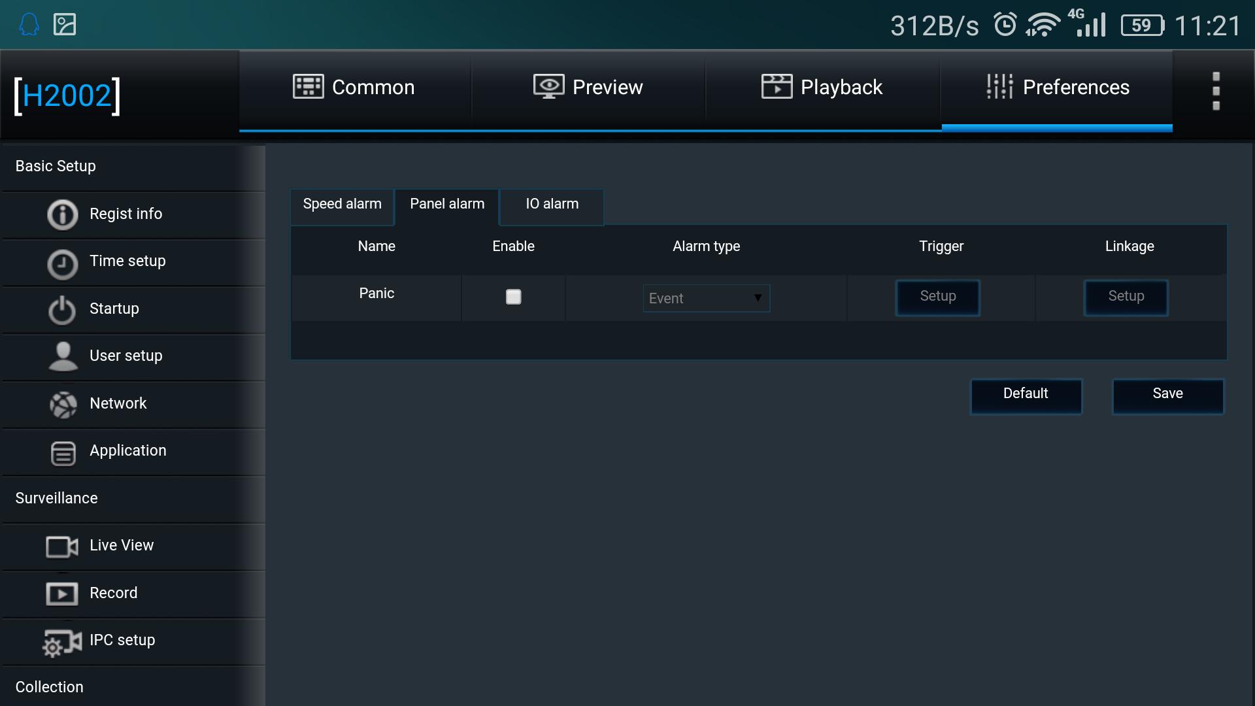This screenshot has height=706, width=1255.
Task: Tap the notification bell in status bar
Action: [x=29, y=25]
